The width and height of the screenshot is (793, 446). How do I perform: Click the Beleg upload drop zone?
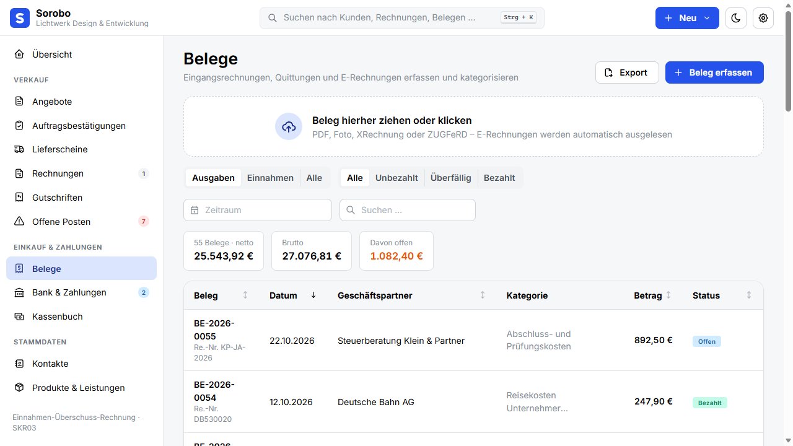(x=473, y=126)
